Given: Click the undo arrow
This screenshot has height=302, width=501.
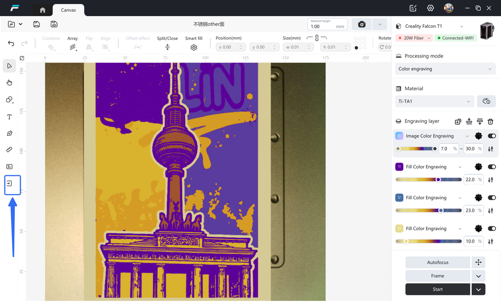Looking at the screenshot, I should coord(11,43).
